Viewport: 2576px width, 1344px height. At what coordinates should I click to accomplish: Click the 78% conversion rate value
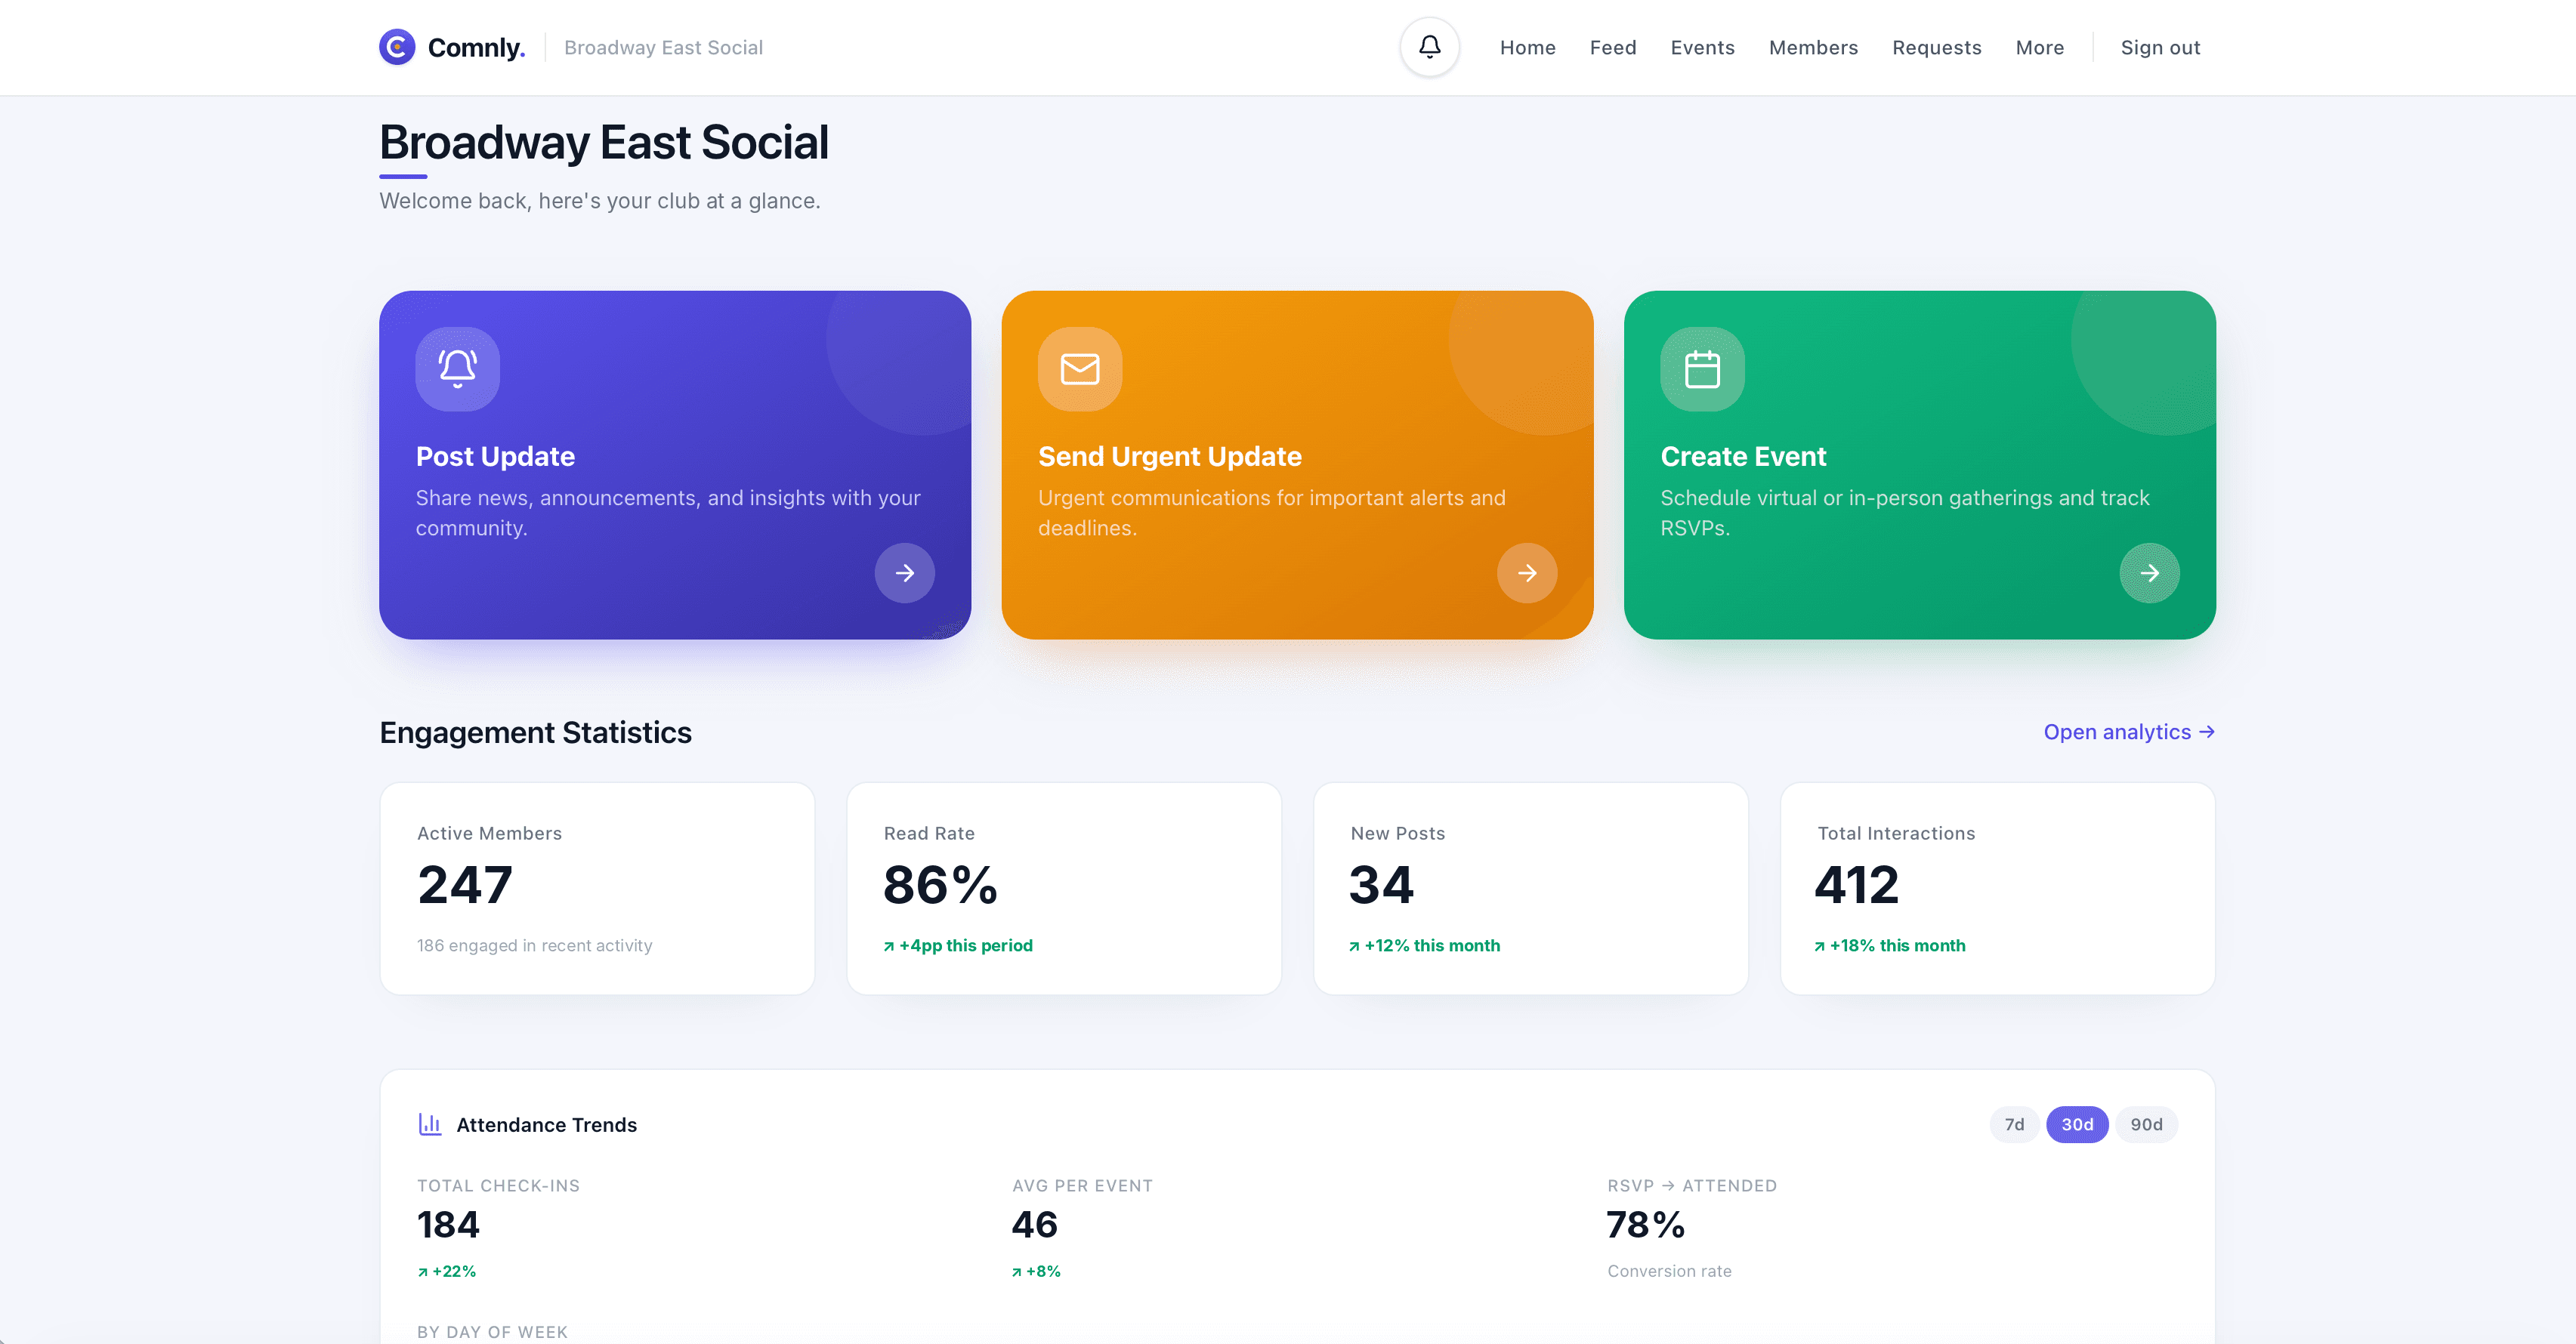1645,1225
